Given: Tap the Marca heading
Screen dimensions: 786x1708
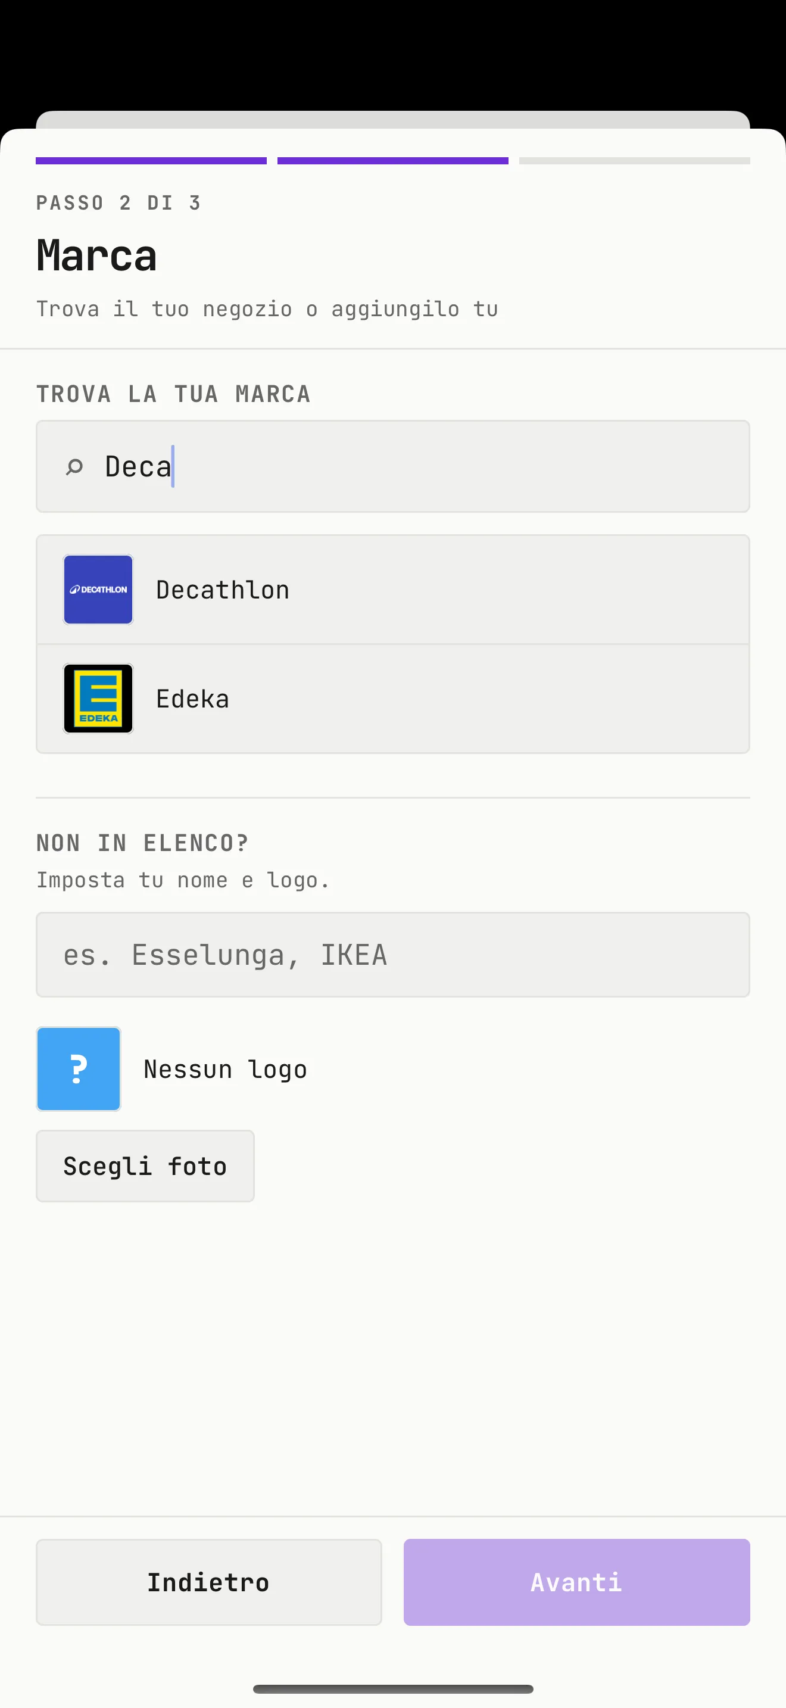Looking at the screenshot, I should [x=96, y=255].
